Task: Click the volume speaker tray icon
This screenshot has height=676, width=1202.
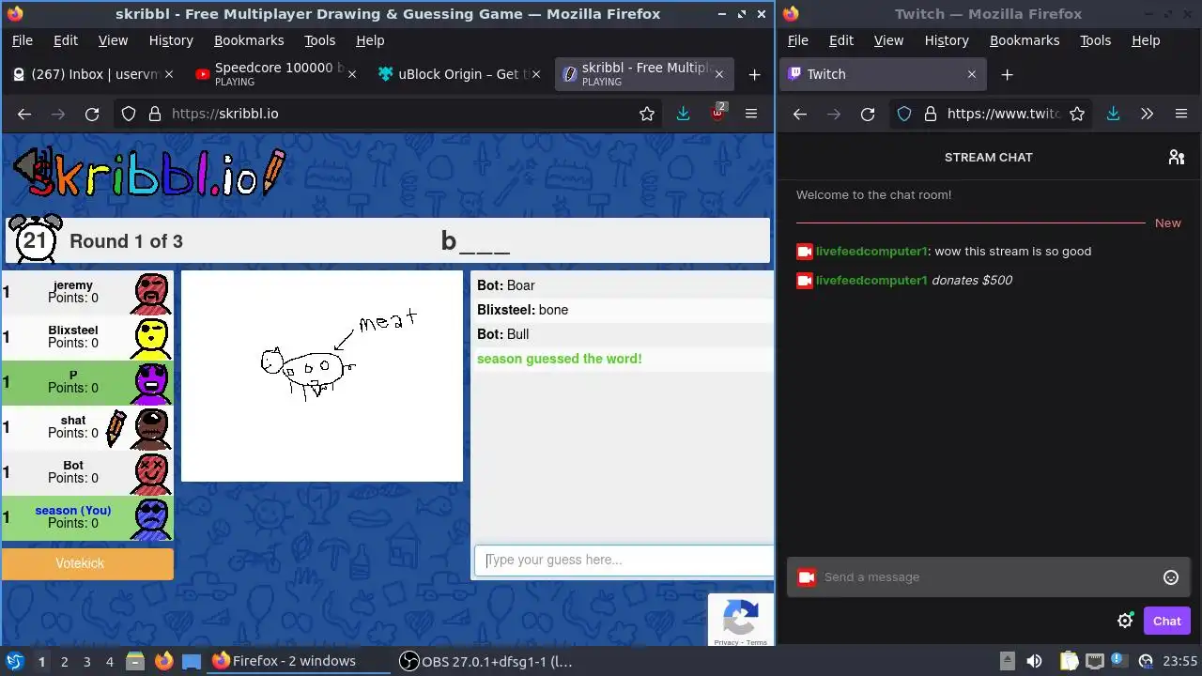Action: pyautogui.click(x=1034, y=661)
